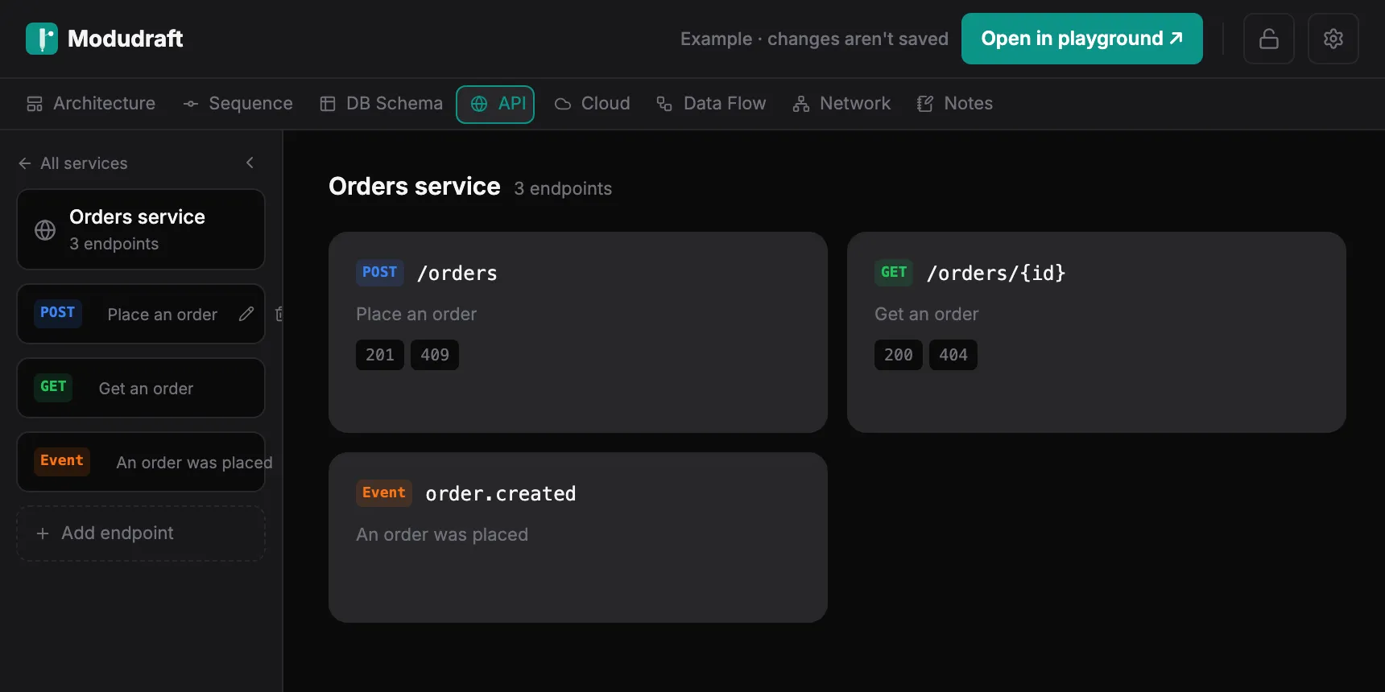This screenshot has height=692, width=1385.
Task: Open the Cloud tab
Action: [592, 104]
